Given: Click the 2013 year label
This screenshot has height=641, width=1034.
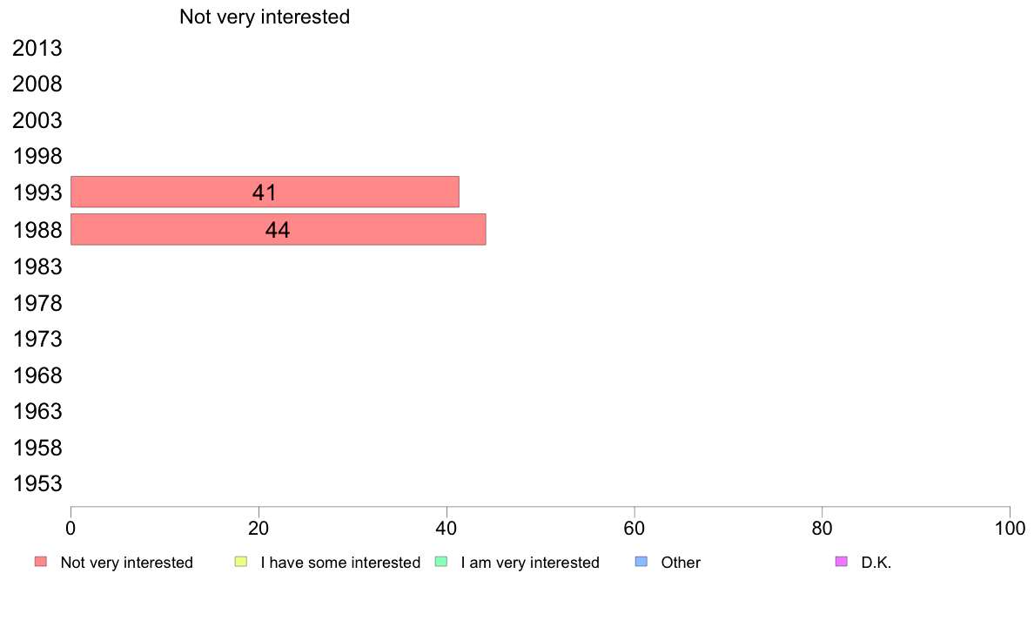Looking at the screenshot, I should (37, 48).
